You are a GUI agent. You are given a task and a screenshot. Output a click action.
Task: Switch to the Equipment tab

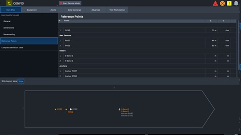click(32, 10)
